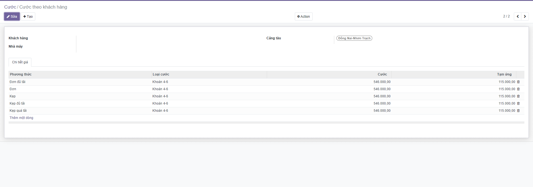Sort table by Cước column header

point(382,74)
